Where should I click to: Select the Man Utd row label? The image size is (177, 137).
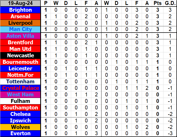[21, 49]
